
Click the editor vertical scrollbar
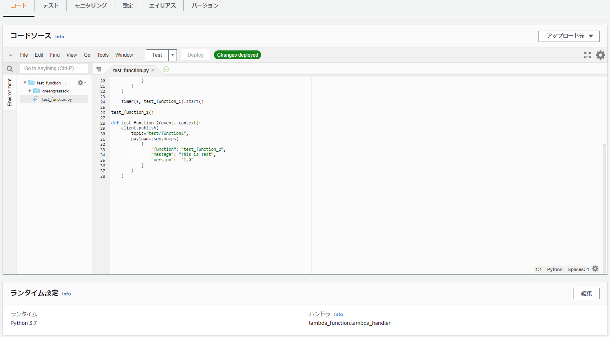[605, 208]
